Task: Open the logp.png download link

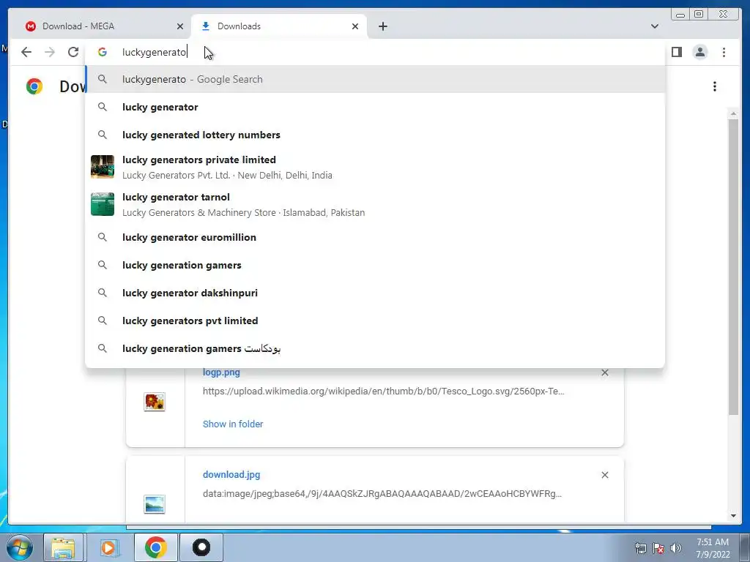Action: click(221, 372)
